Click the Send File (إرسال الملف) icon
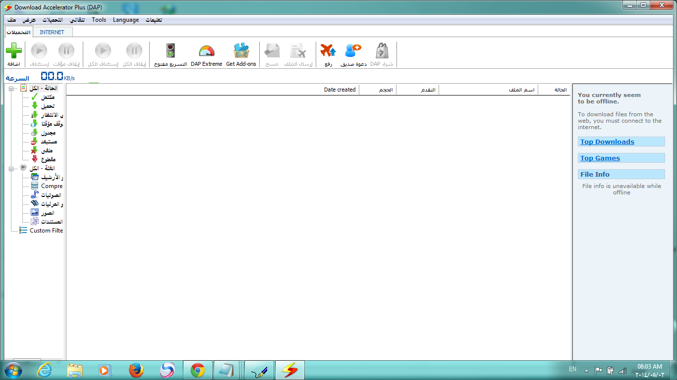 click(298, 50)
